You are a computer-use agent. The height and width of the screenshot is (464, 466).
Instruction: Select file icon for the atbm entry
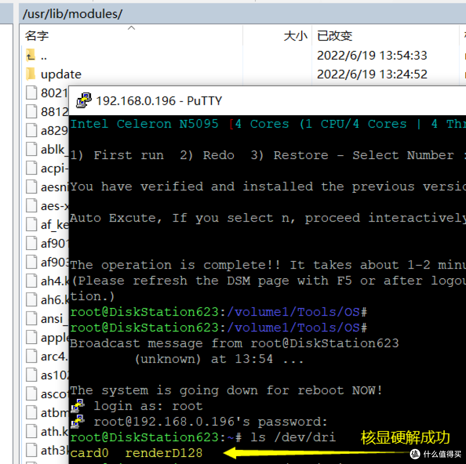[31, 412]
